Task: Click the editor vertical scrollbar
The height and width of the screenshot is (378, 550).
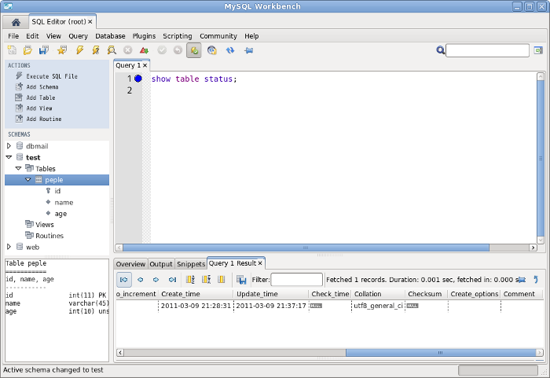Action: (541, 159)
